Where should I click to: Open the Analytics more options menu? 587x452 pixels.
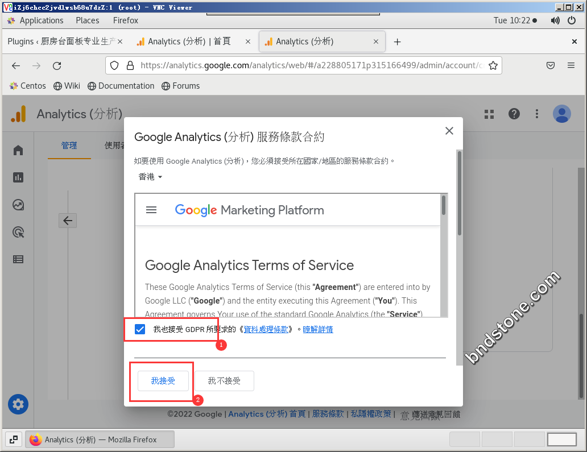pos(537,114)
